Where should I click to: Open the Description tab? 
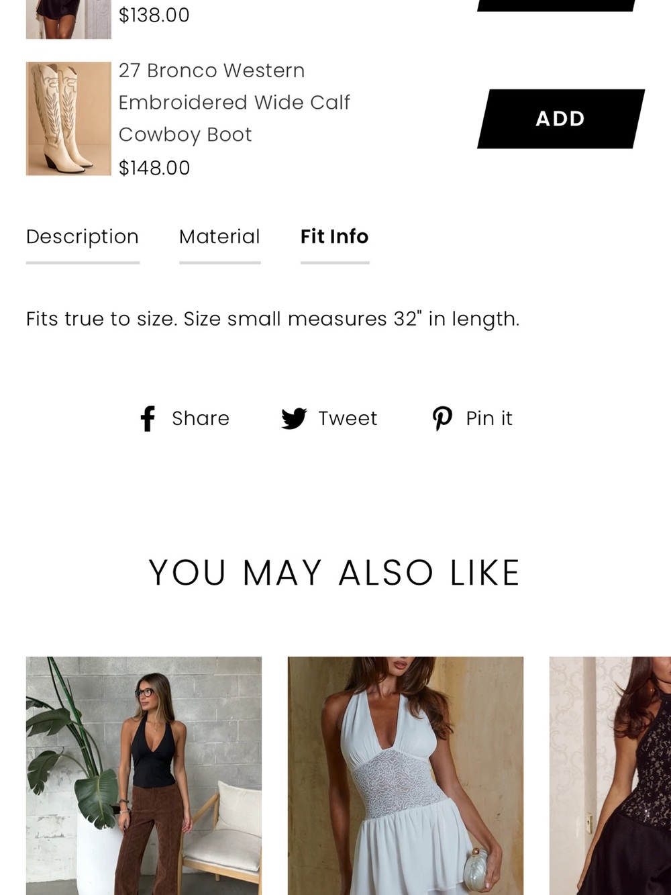[83, 236]
